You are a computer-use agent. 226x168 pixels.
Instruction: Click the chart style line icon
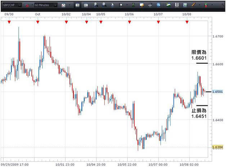[64, 5]
